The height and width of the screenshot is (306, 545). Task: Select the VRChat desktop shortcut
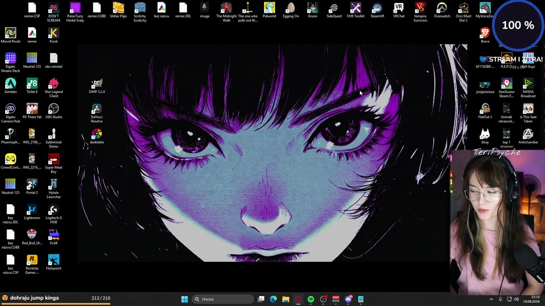[399, 11]
